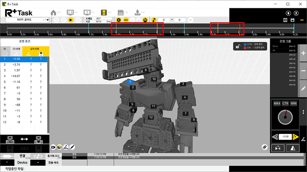
Task: Click the pencil edit icon in viewport
Action: [x=72, y=147]
